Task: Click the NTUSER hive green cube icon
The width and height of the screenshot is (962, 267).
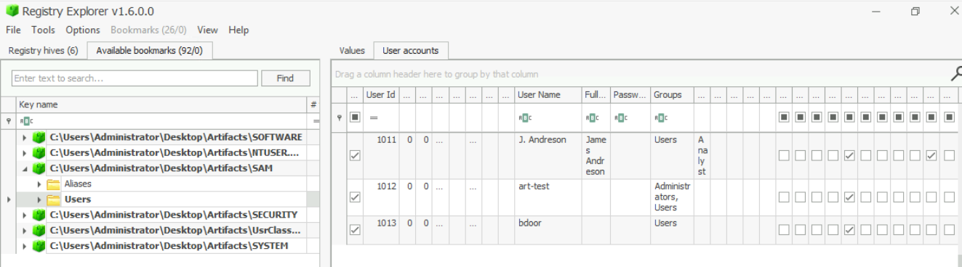Action: pos(40,153)
